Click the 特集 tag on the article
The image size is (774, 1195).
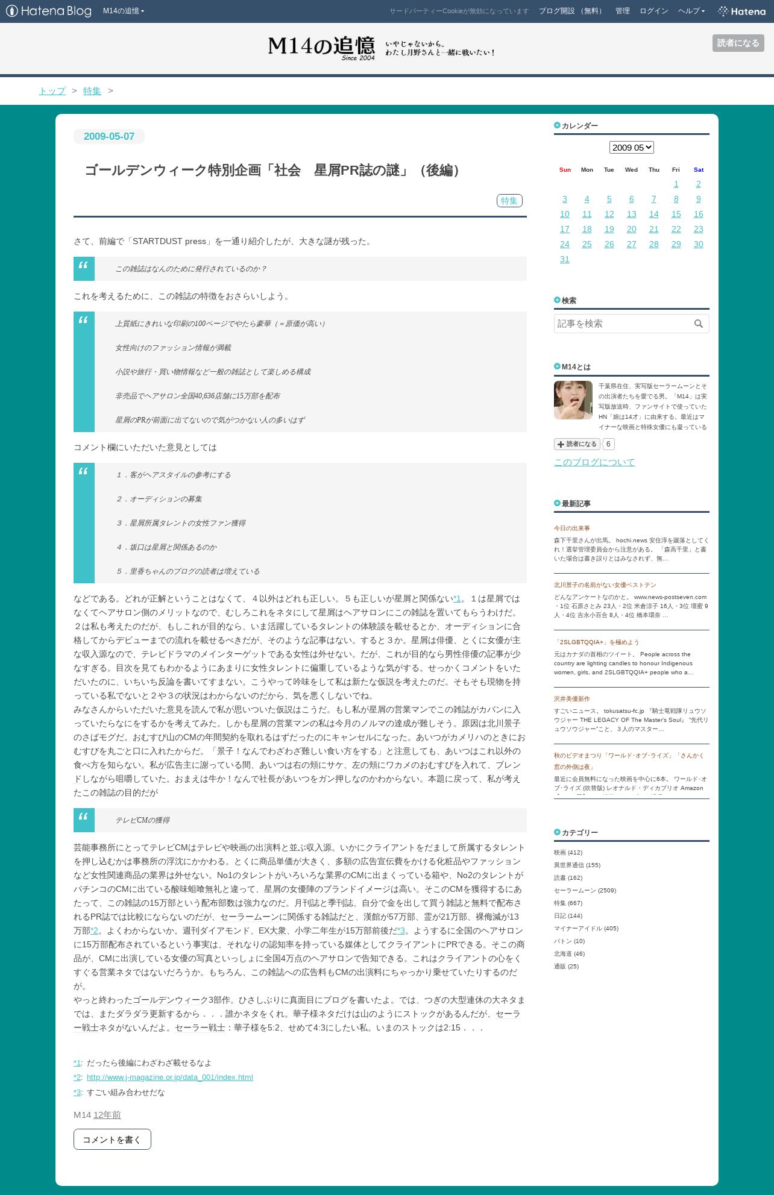tap(509, 201)
